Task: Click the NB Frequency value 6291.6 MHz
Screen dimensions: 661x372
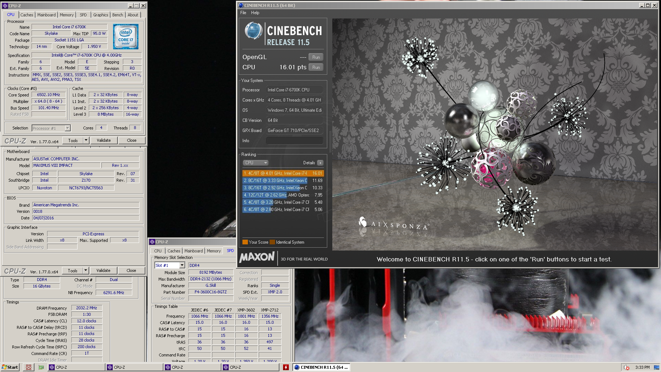Action: (114, 293)
